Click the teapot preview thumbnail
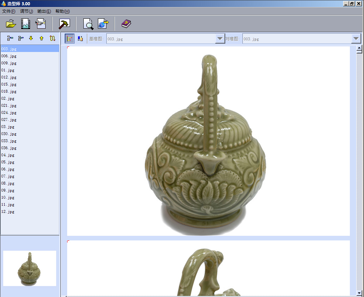This screenshot has width=364, height=297. [x=30, y=268]
